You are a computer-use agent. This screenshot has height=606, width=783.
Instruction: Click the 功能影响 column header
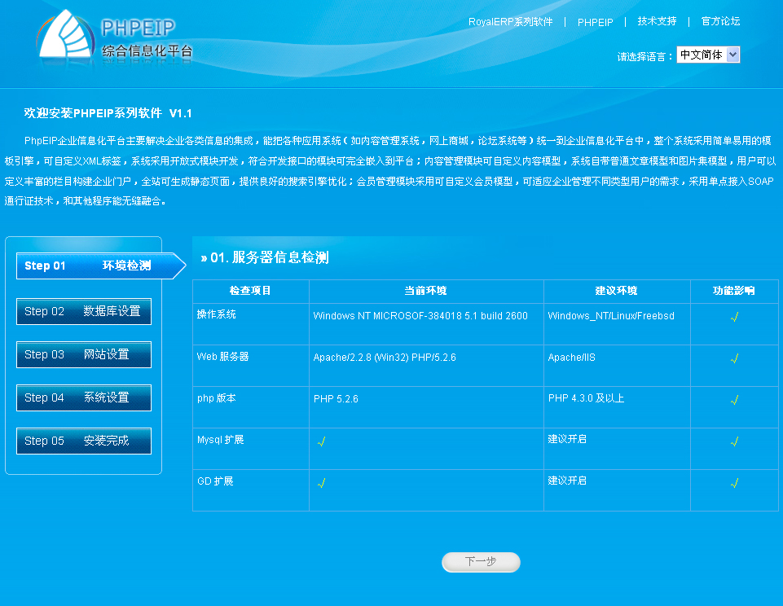(733, 291)
